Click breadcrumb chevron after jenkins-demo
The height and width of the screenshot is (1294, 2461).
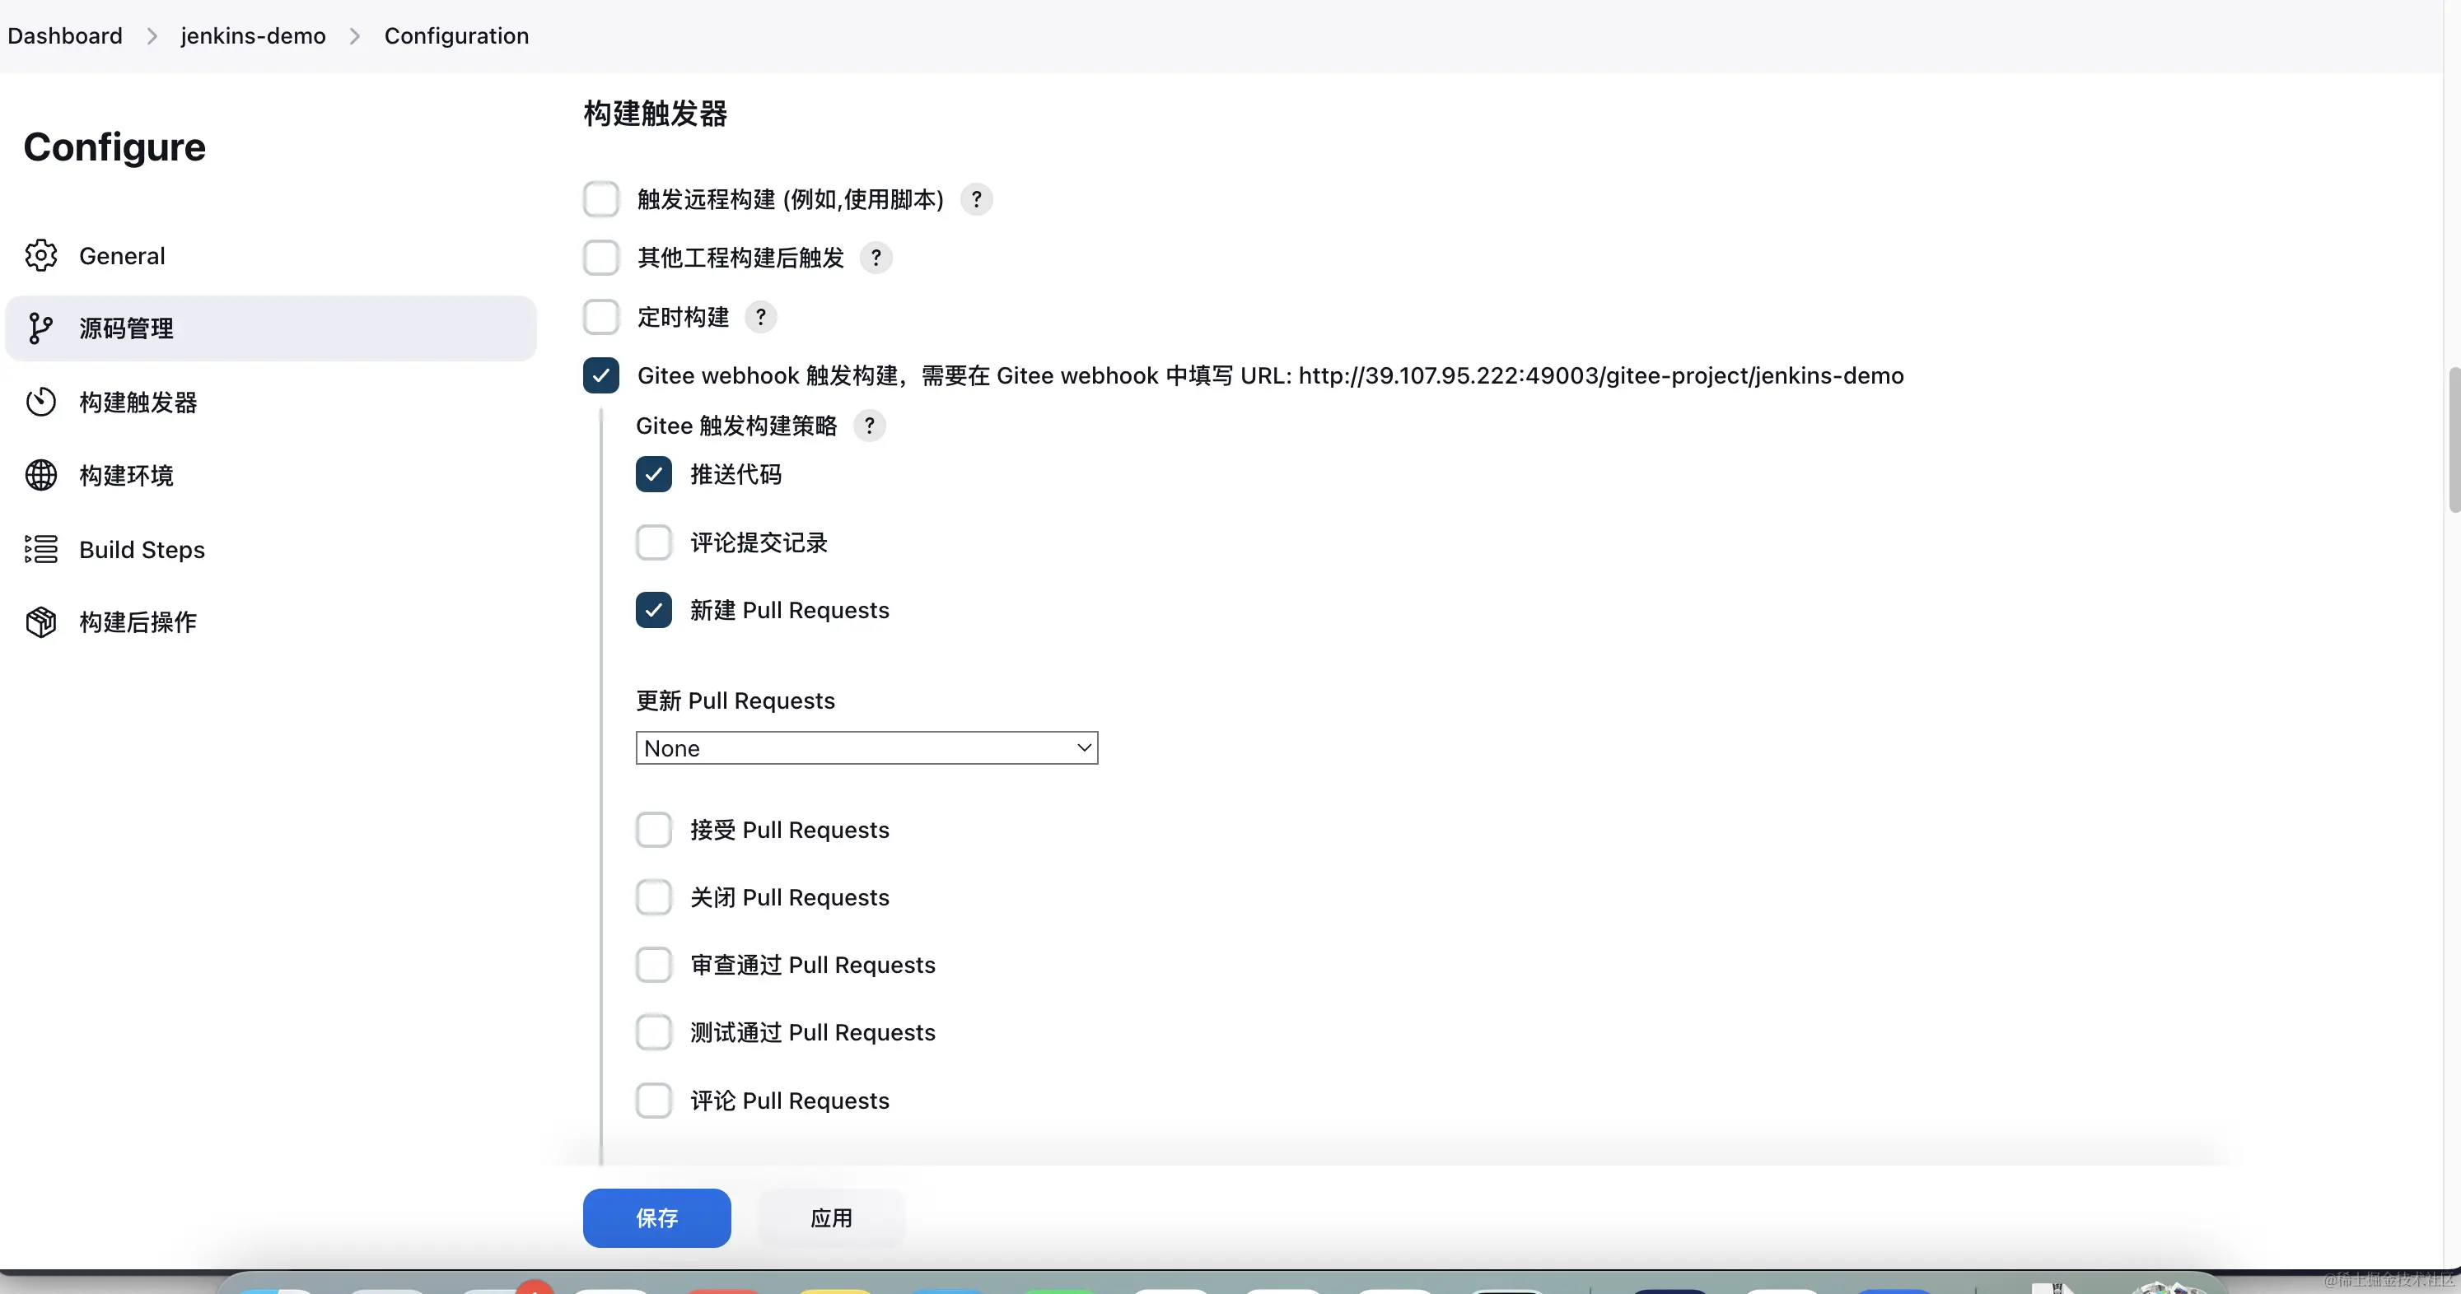click(x=354, y=36)
